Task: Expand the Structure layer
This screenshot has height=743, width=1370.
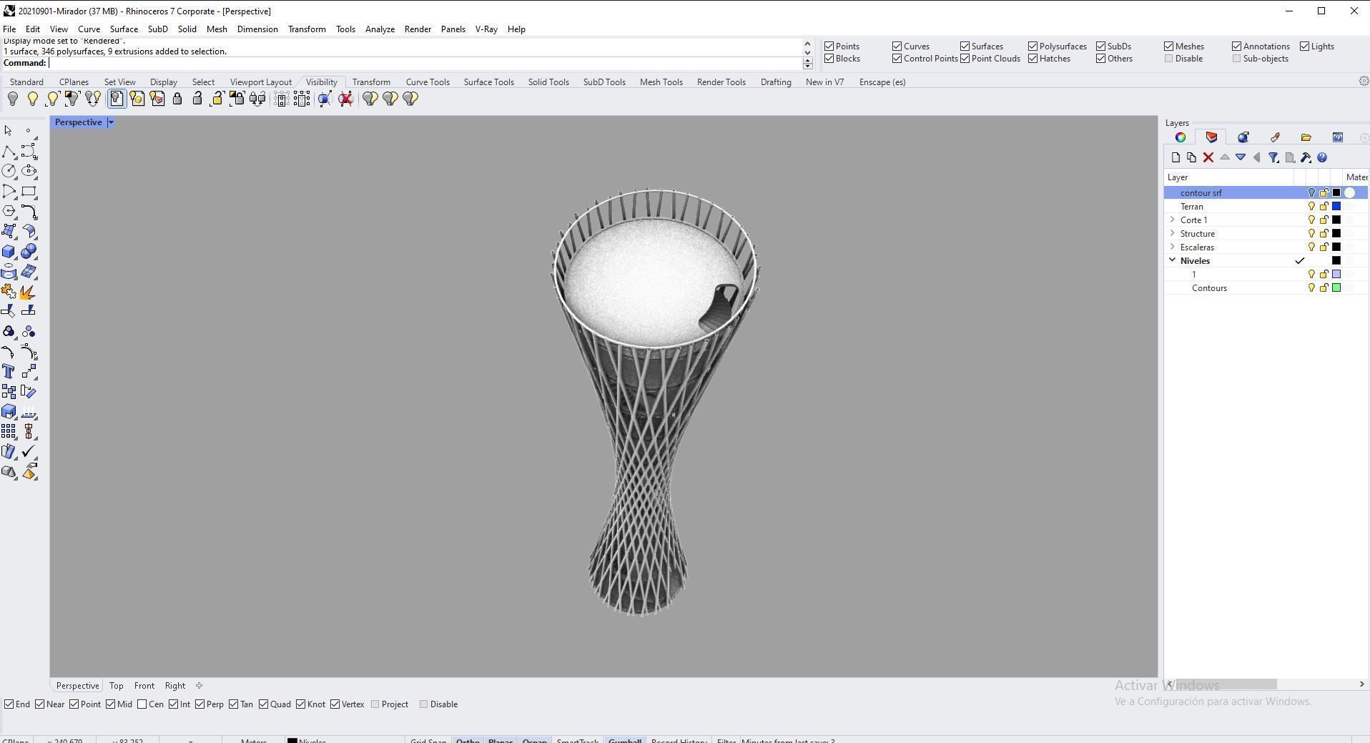Action: (1173, 234)
